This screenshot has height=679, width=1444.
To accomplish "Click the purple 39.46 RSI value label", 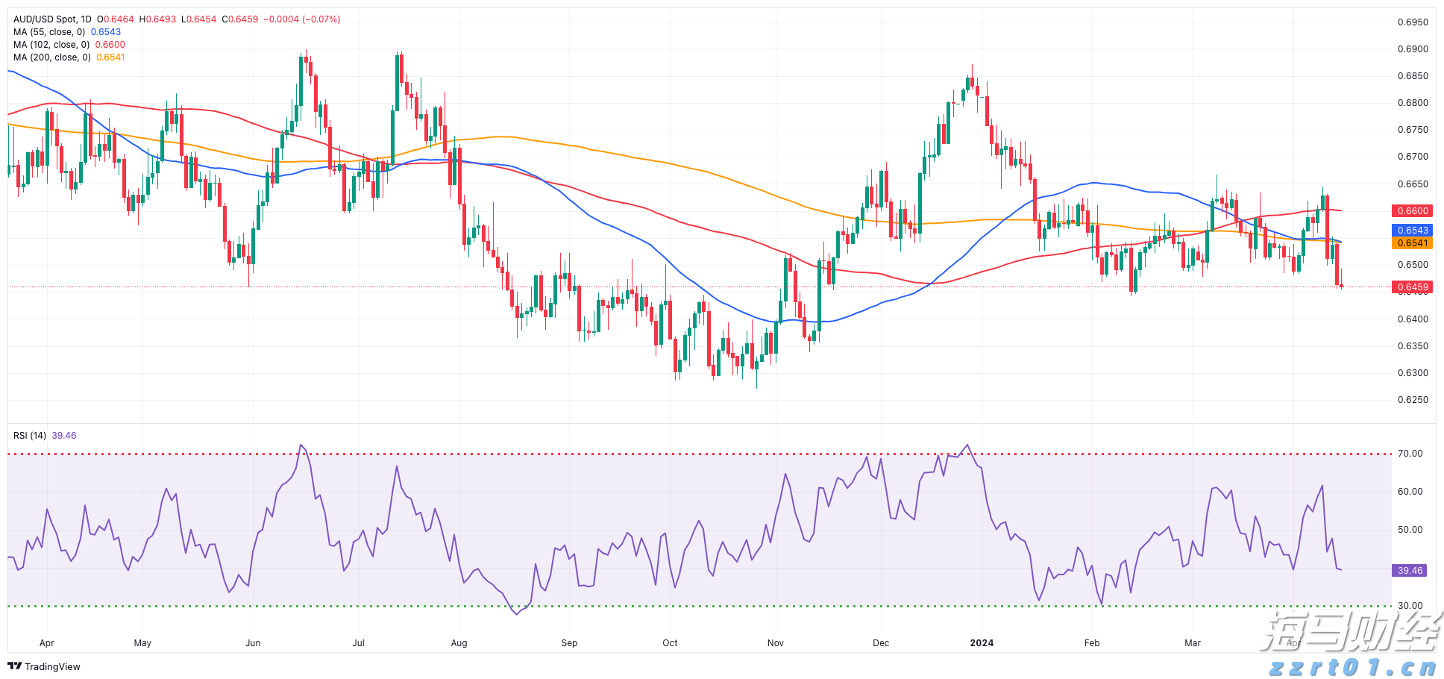I will [1410, 571].
